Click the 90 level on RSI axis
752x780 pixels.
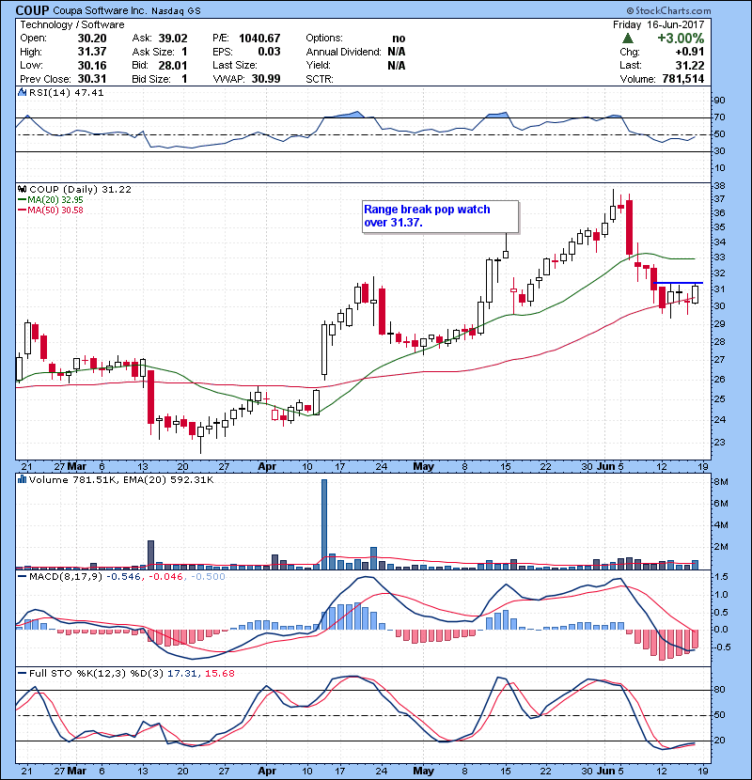720,101
